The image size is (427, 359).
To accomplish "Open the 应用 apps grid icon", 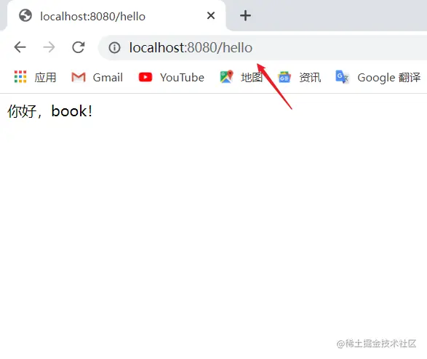I will coord(20,77).
